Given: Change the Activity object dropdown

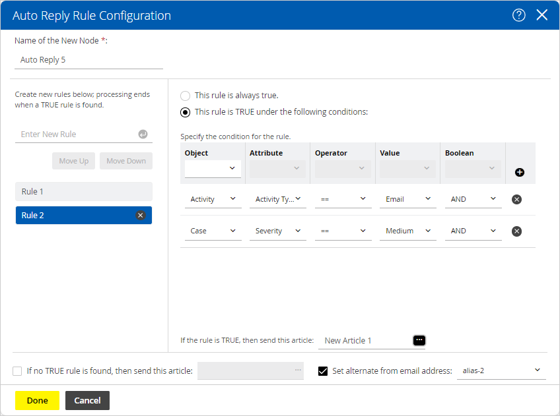Looking at the screenshot, I should point(213,199).
